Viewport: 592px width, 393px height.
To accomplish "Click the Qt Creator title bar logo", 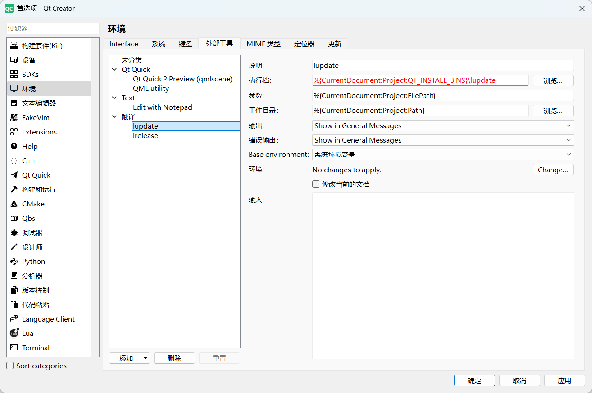I will (9, 9).
